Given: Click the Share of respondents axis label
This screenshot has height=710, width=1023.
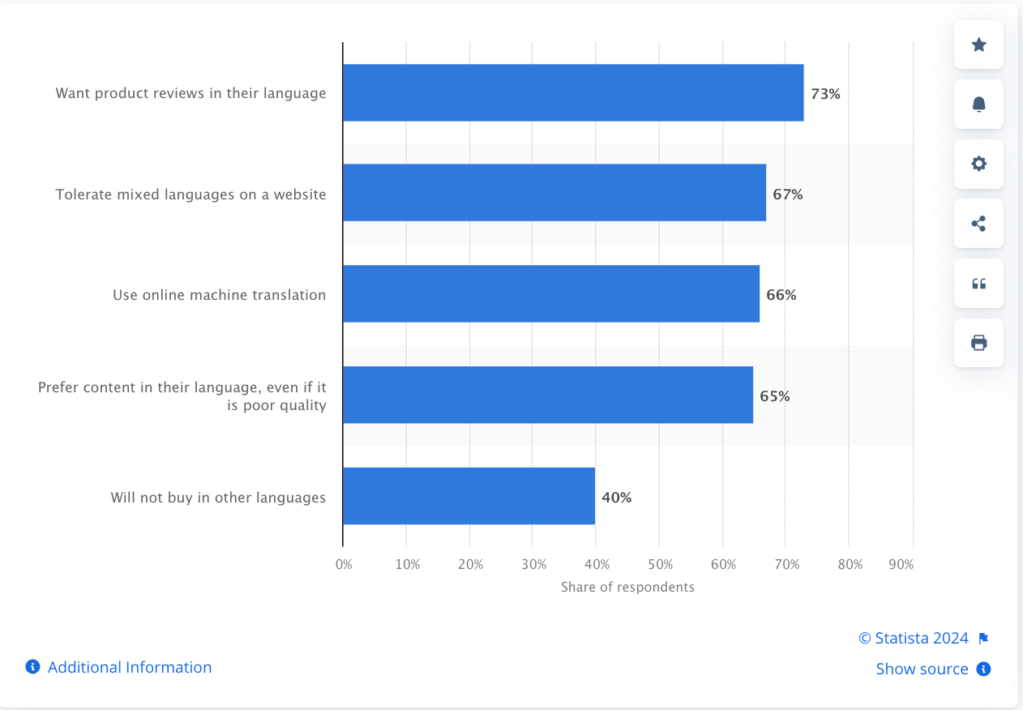Looking at the screenshot, I should (628, 587).
